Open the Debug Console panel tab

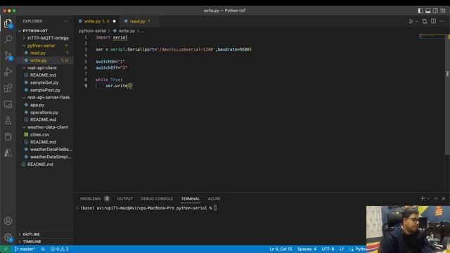pyautogui.click(x=157, y=198)
